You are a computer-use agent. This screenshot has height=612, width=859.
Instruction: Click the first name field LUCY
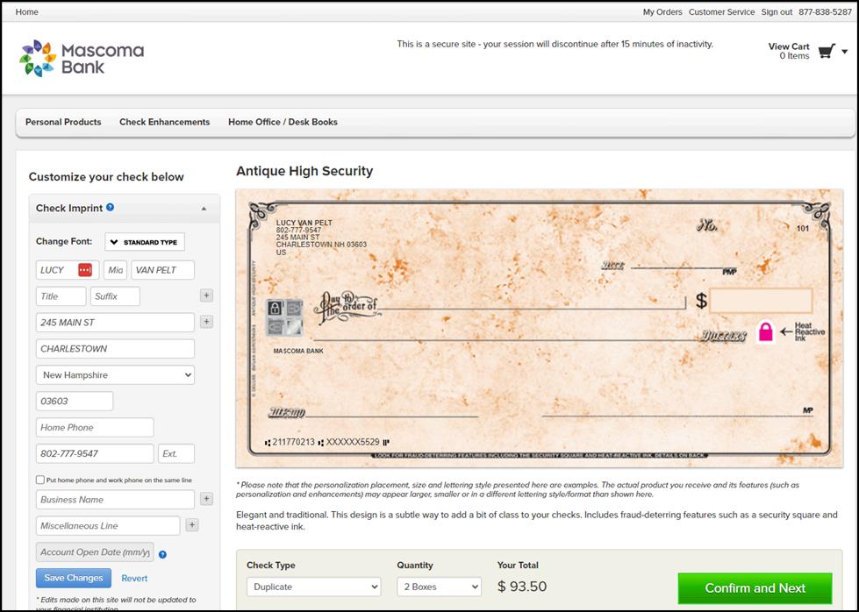pyautogui.click(x=58, y=270)
